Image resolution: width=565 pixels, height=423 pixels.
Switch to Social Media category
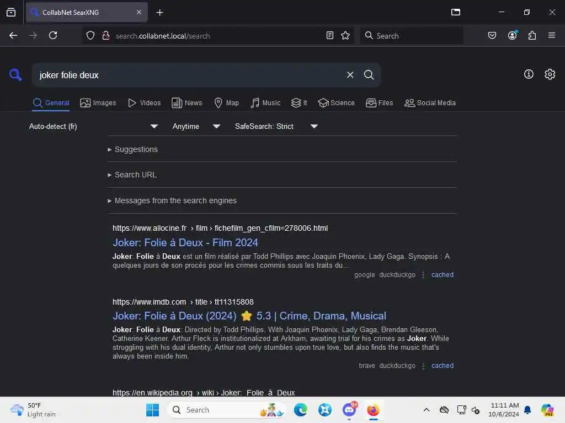pos(430,103)
